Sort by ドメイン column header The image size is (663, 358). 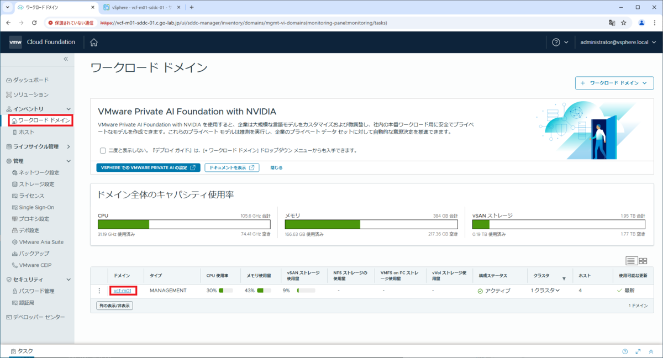pos(122,275)
